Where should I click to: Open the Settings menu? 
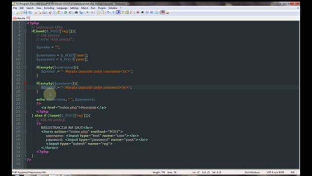[x=74, y=8]
